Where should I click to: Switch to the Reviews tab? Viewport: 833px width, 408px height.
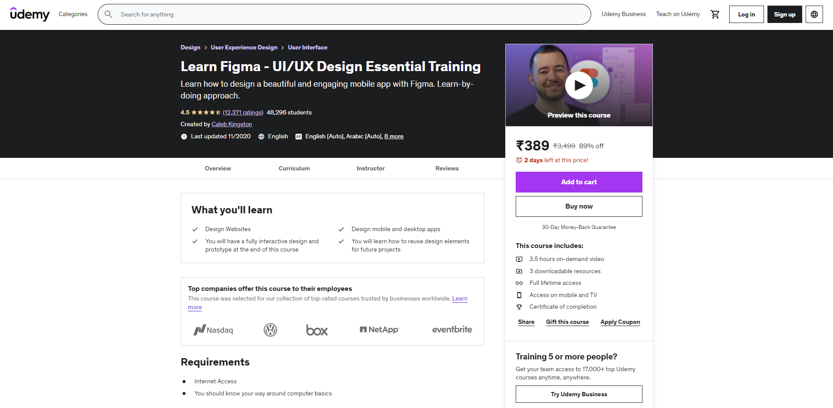[447, 168]
